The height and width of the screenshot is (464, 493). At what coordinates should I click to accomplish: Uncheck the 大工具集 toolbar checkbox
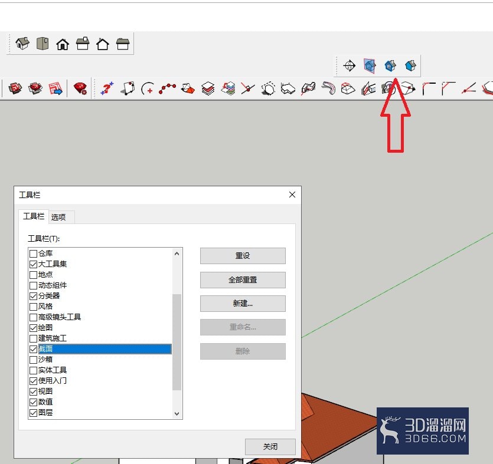pyautogui.click(x=33, y=264)
